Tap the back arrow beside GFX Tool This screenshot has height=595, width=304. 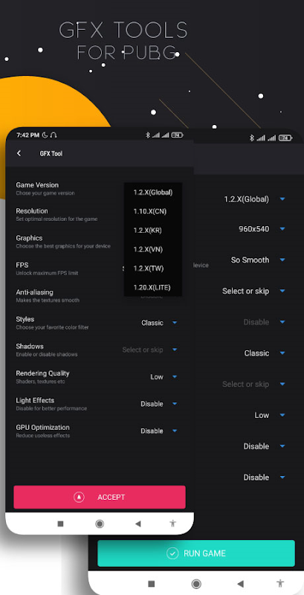pos(19,153)
